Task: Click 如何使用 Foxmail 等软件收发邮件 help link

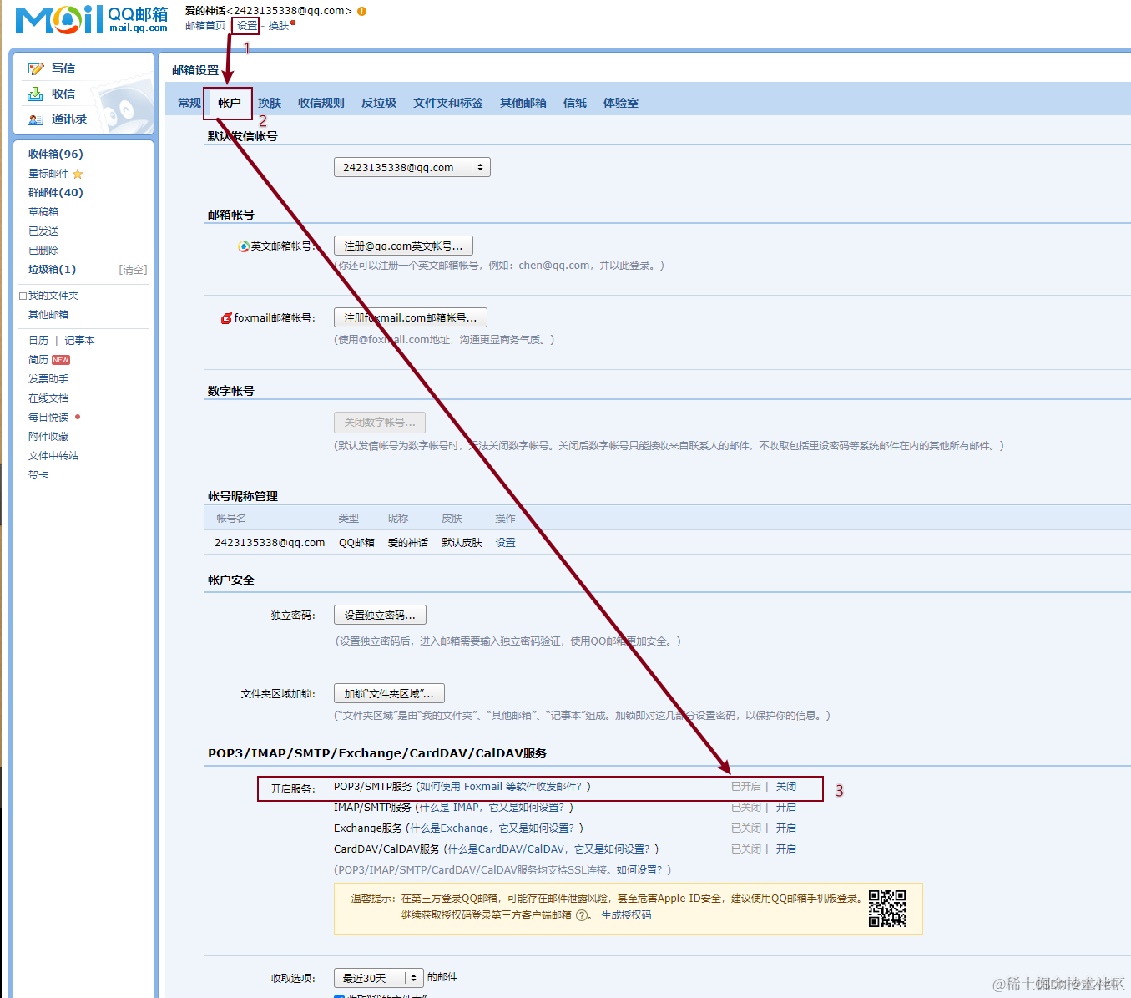Action: pyautogui.click(x=501, y=787)
